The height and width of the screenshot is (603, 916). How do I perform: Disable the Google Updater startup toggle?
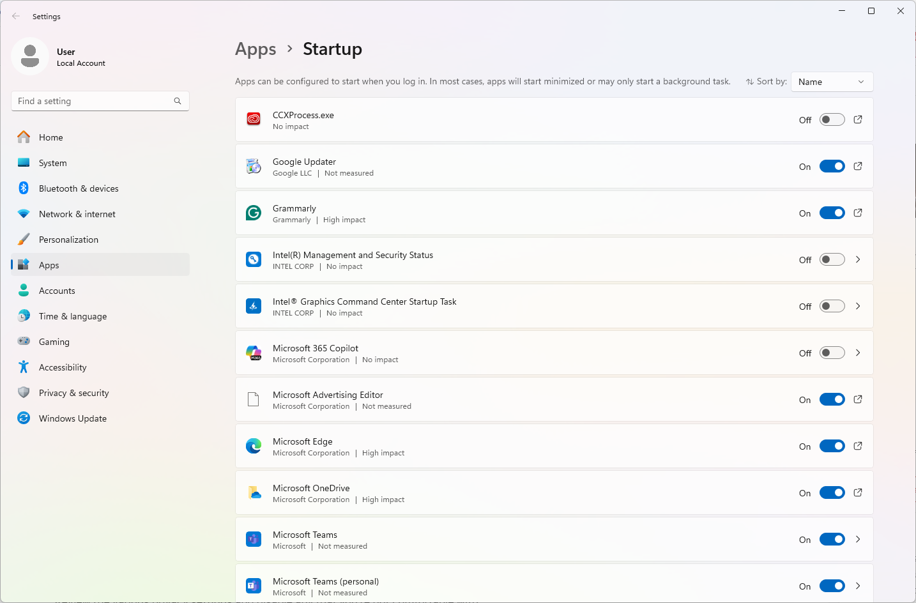pos(832,166)
